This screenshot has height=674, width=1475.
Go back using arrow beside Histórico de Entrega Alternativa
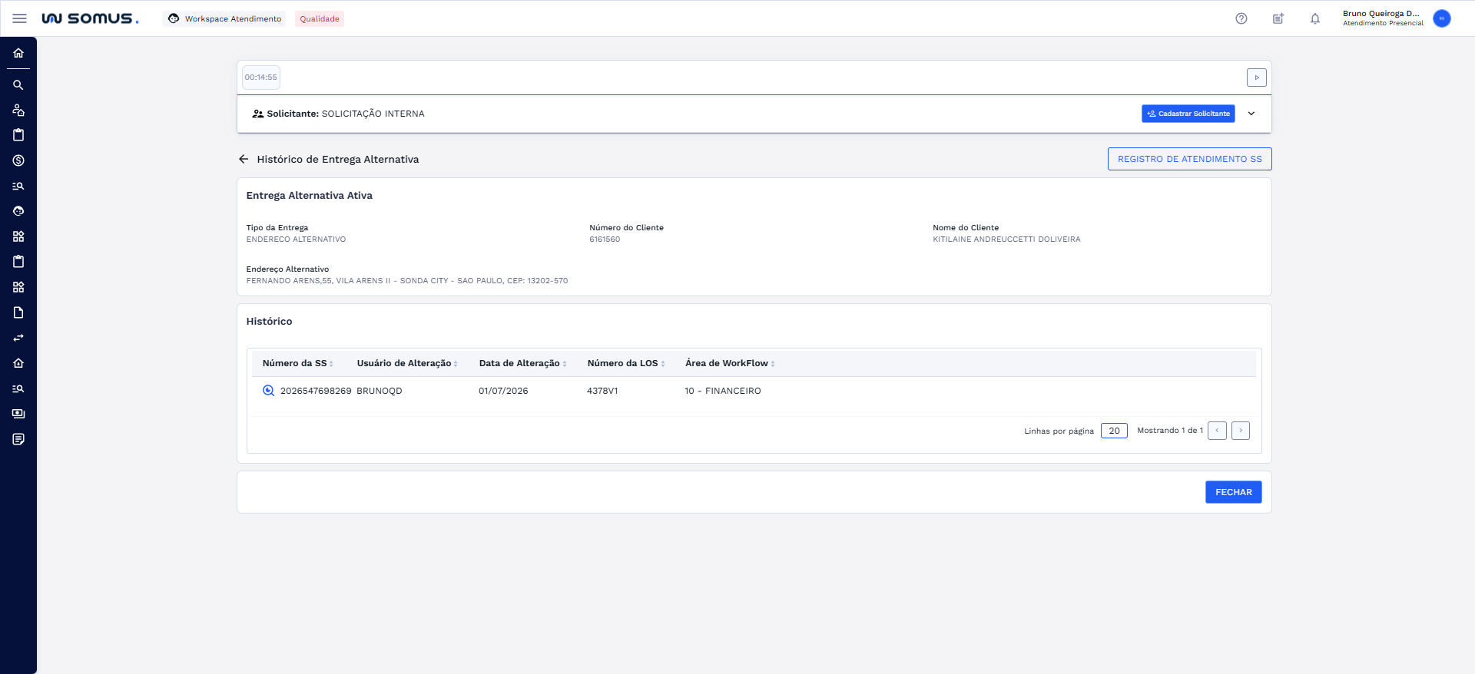pyautogui.click(x=244, y=159)
